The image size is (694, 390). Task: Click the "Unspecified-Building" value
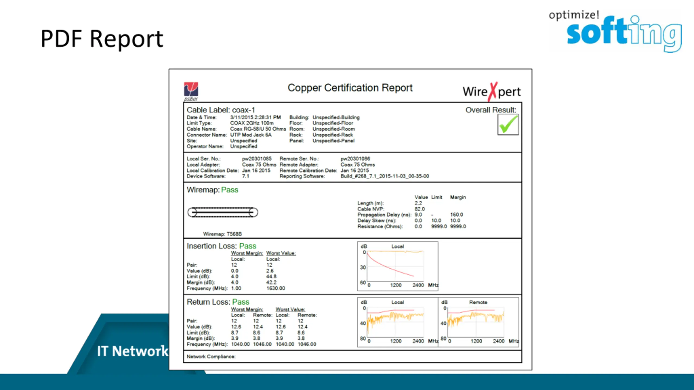[x=336, y=117]
